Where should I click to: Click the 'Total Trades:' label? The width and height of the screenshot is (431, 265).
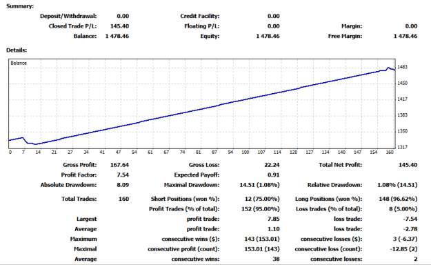[79, 199]
